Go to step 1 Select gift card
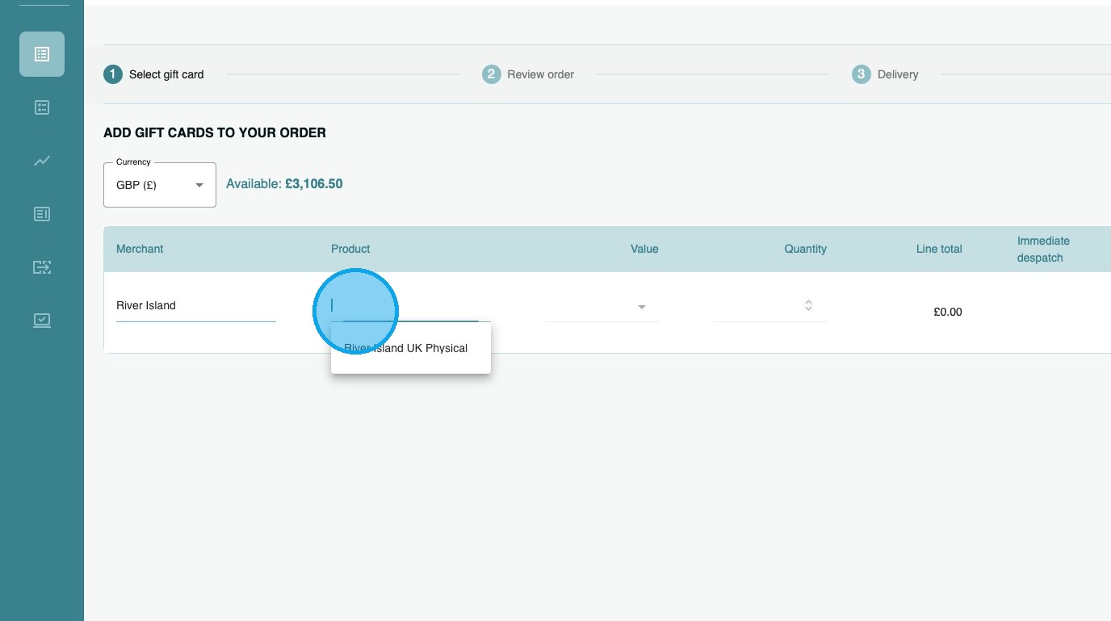Screen dimensions: 1111x621 pyautogui.click(x=153, y=74)
